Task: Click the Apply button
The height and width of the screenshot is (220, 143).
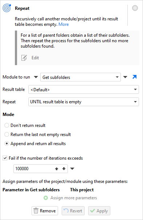Action: (x=99, y=211)
